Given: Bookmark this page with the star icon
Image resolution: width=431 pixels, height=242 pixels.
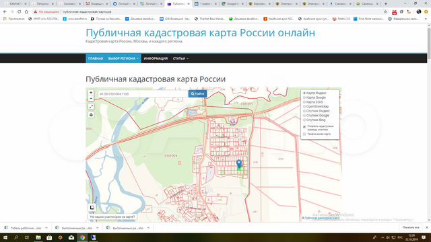Looking at the screenshot, I should pos(385,12).
